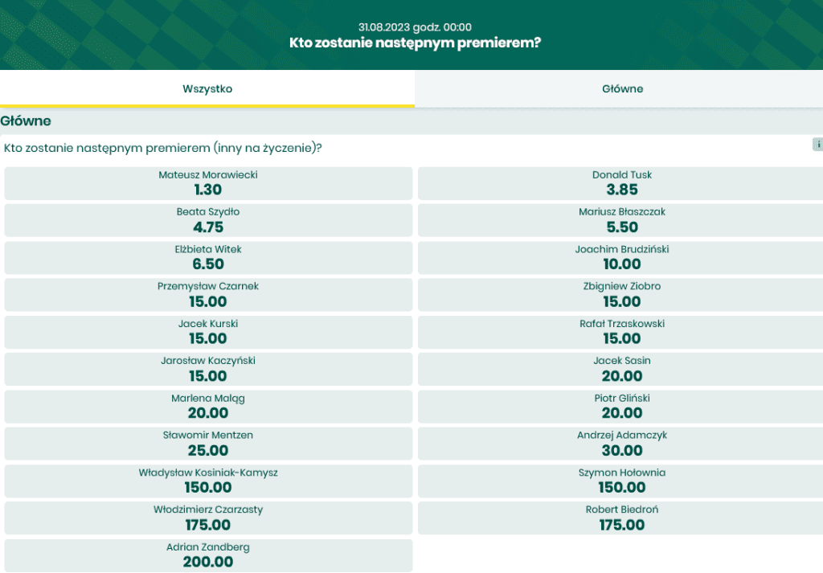Choose Szymon Hołownia odds 150.00

[x=620, y=481]
